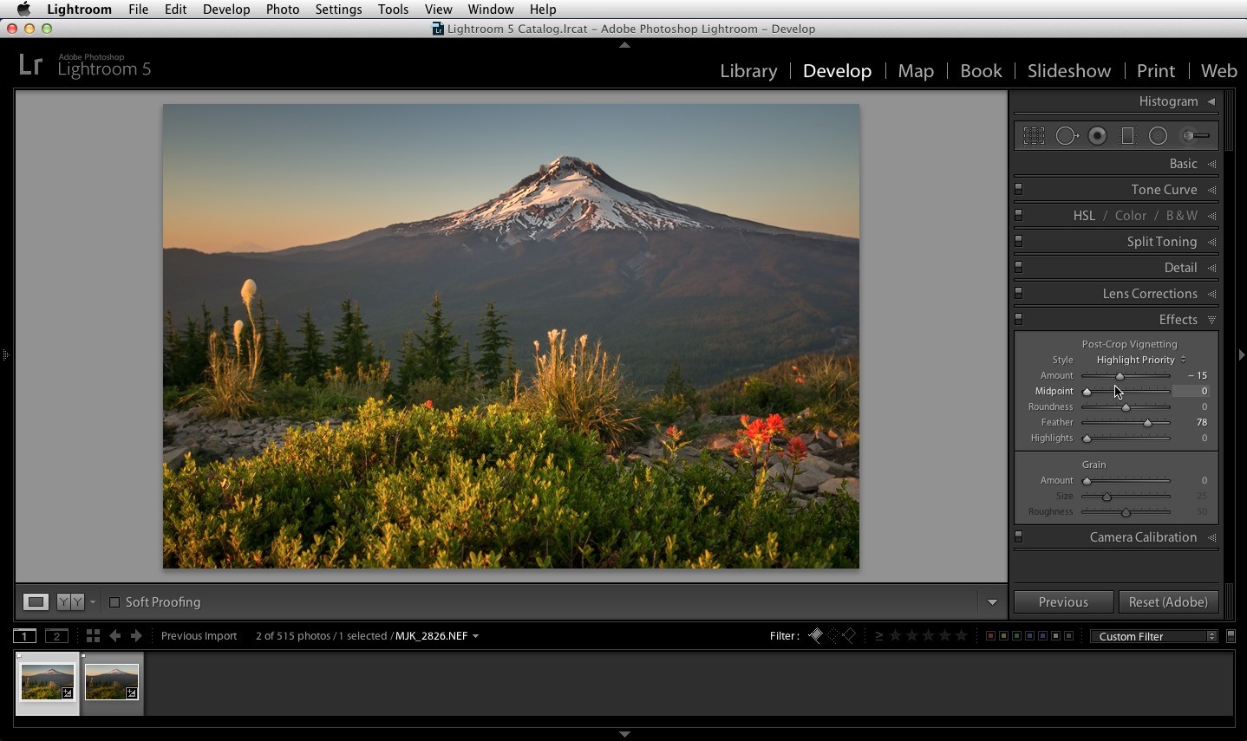Image resolution: width=1247 pixels, height=741 pixels.
Task: Open the Highlight Priority style dropdown
Action: [x=1140, y=360]
